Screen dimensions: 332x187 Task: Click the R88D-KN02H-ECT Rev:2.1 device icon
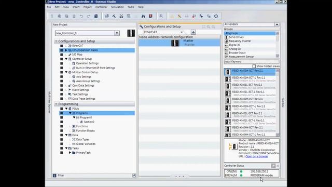(x=228, y=100)
